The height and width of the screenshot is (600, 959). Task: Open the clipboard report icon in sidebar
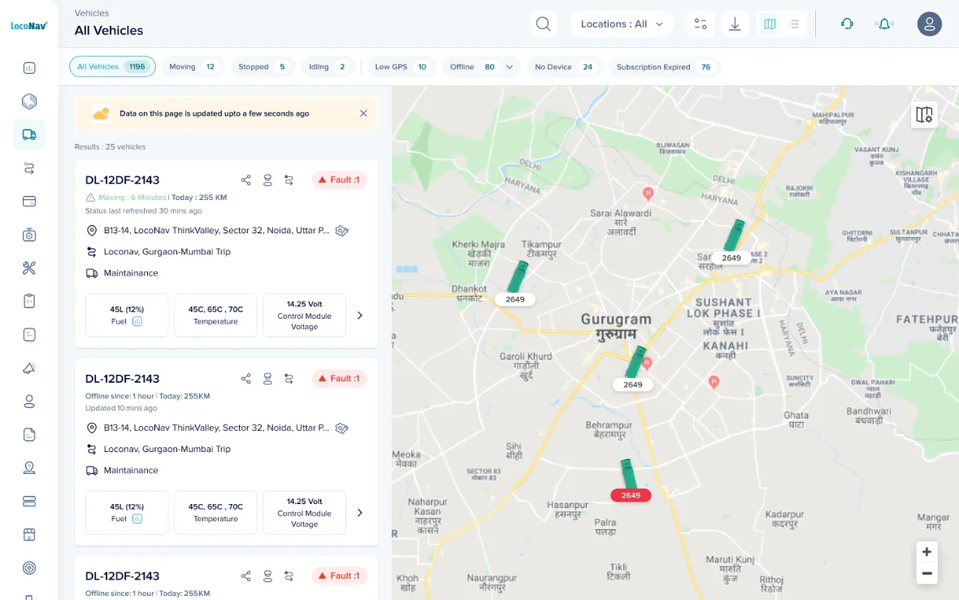[x=29, y=302]
